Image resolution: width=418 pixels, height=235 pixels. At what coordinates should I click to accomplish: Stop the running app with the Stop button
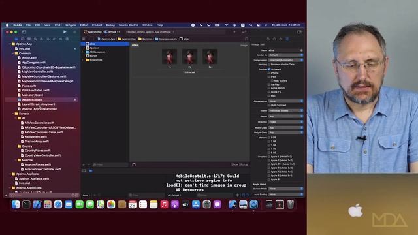pyautogui.click(x=74, y=32)
